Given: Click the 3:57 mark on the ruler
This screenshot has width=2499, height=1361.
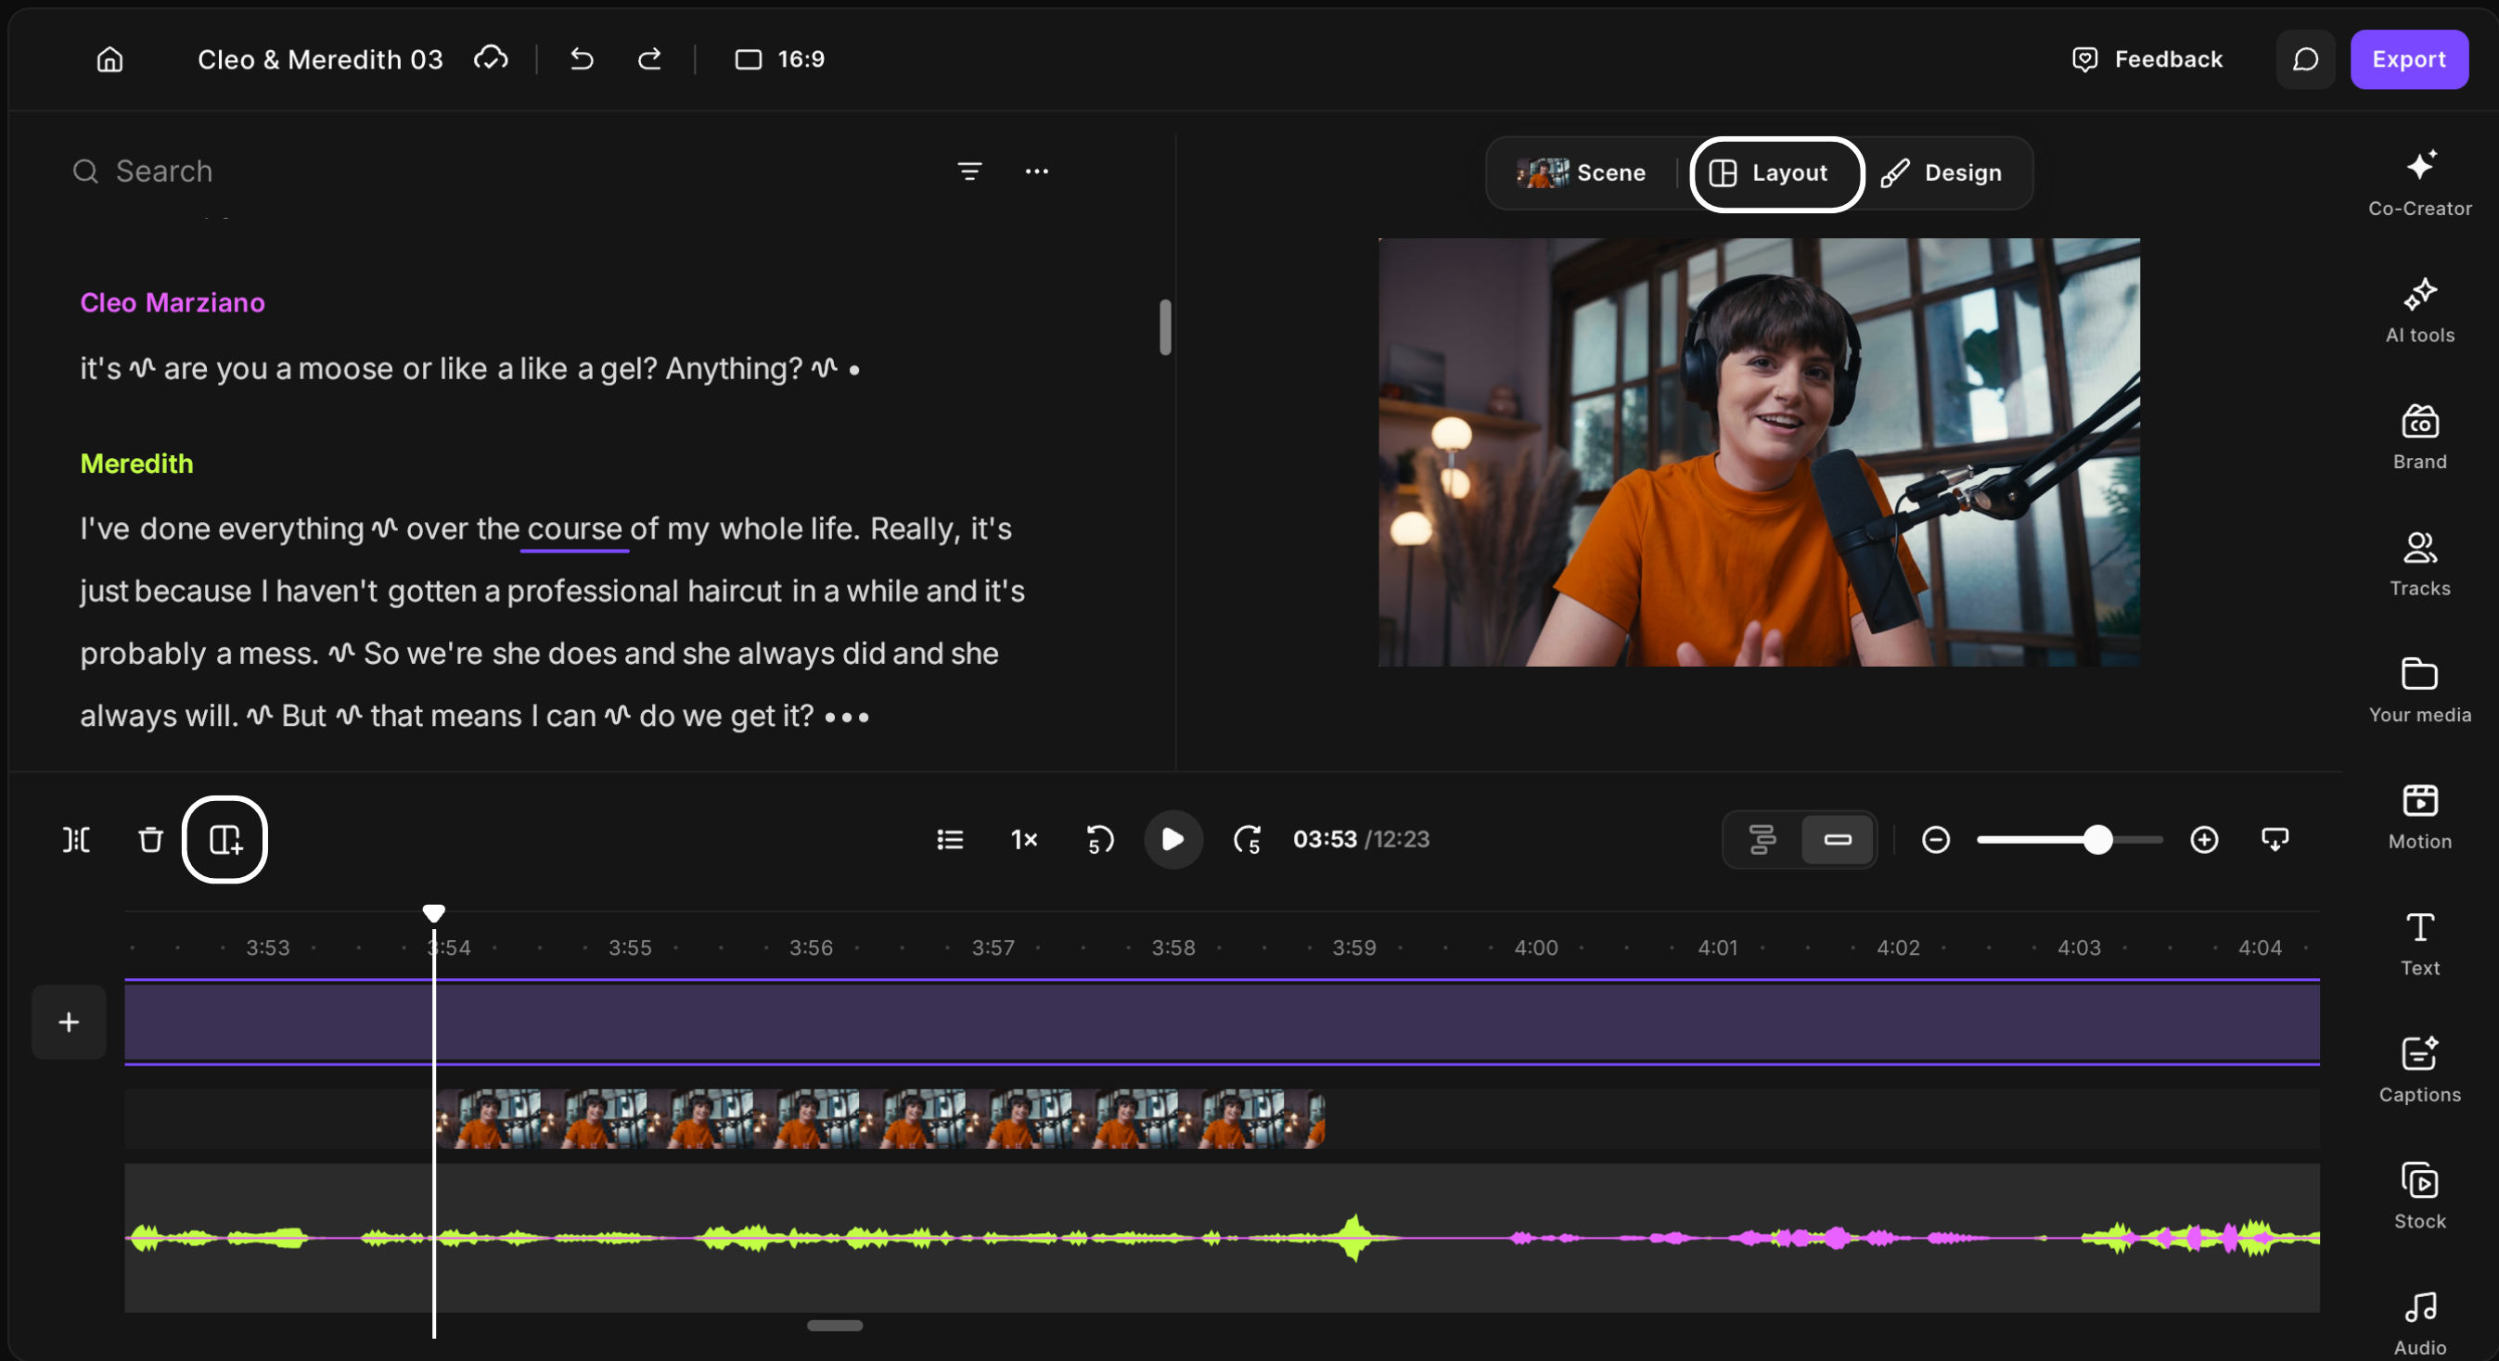Looking at the screenshot, I should 993,948.
